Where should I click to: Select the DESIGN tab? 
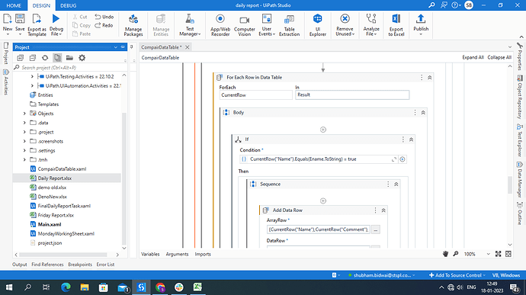pyautogui.click(x=41, y=5)
